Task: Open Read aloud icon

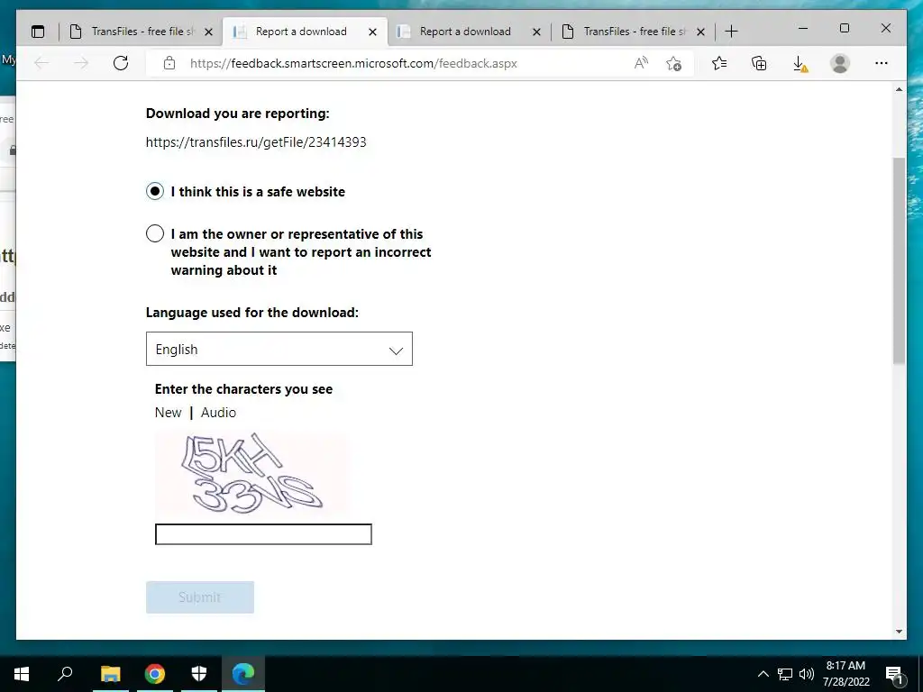Action: tap(641, 63)
